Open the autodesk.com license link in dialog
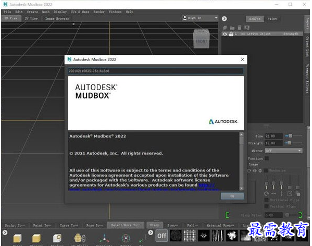The height and width of the screenshot is (246, 312). (x=206, y=185)
